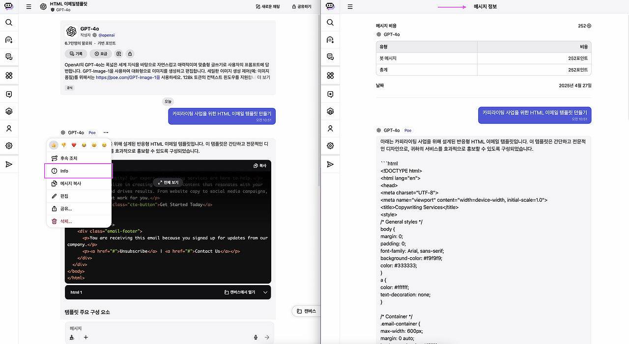Click 기록 button on bot card

point(76,53)
